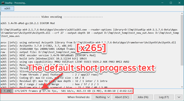Click the 'Residual QT: max TU size' line
The width and height of the screenshot is (184, 101).
[54, 81]
